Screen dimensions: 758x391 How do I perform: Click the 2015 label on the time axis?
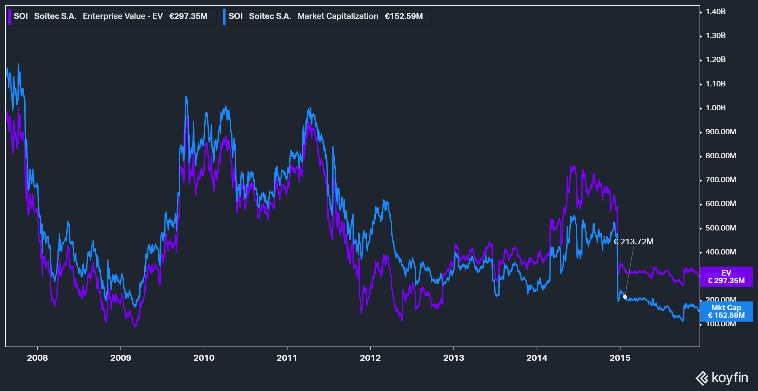click(620, 358)
